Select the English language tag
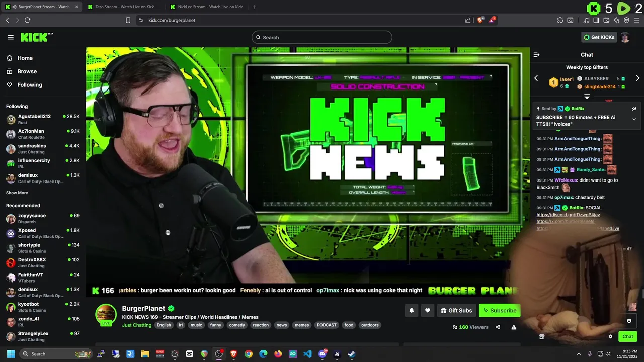This screenshot has height=362, width=644. (164, 325)
